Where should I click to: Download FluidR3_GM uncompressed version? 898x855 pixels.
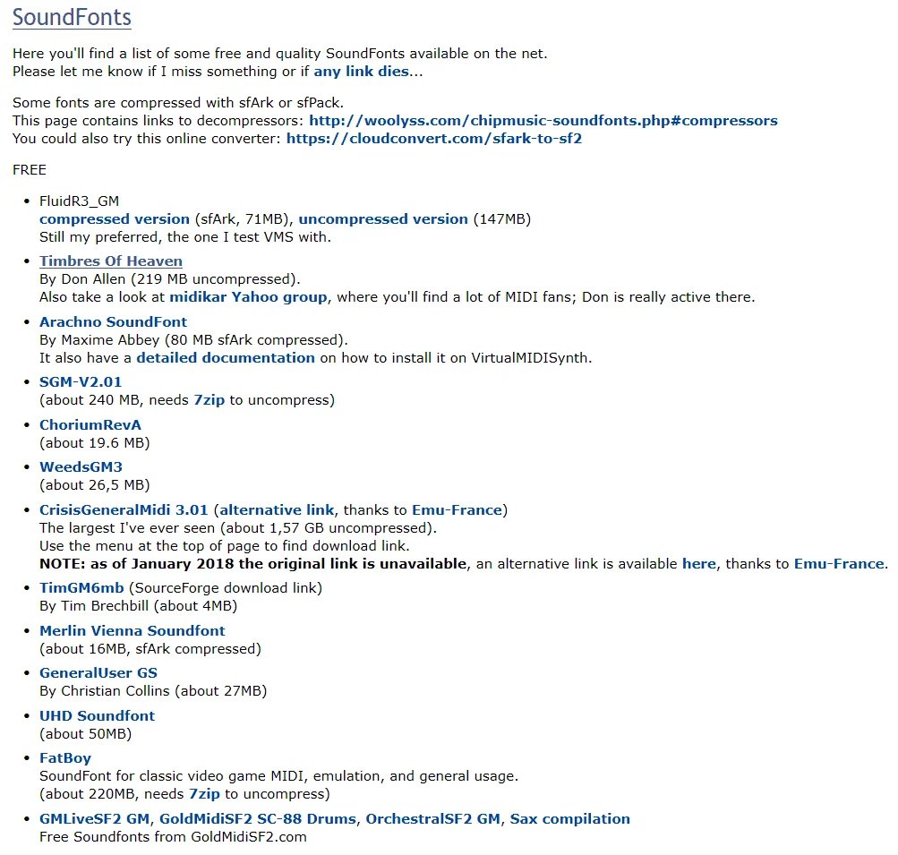[x=383, y=219]
